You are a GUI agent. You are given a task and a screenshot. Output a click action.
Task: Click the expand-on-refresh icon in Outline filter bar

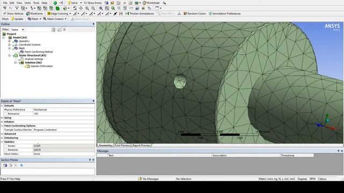pyautogui.click(x=64, y=29)
